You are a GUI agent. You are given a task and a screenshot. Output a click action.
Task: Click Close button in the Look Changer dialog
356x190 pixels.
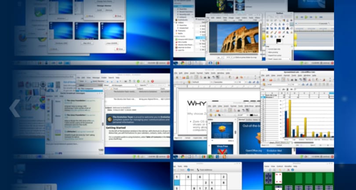coord(120,49)
